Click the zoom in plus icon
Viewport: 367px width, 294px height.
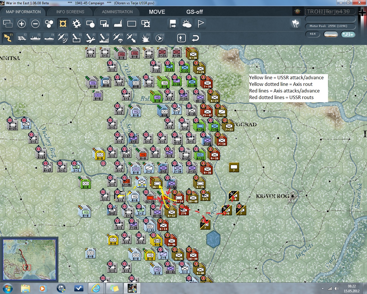[x=22, y=24]
